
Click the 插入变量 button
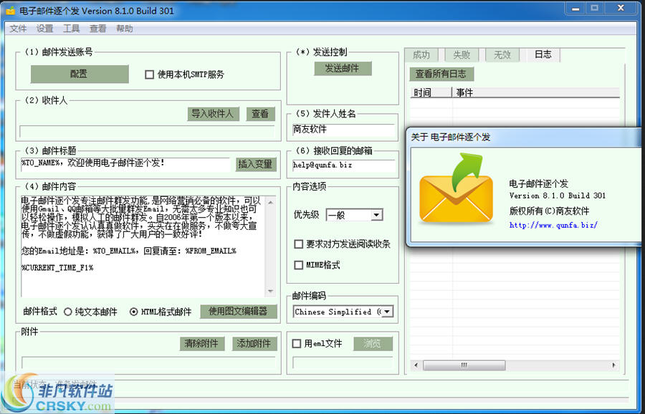(x=255, y=164)
